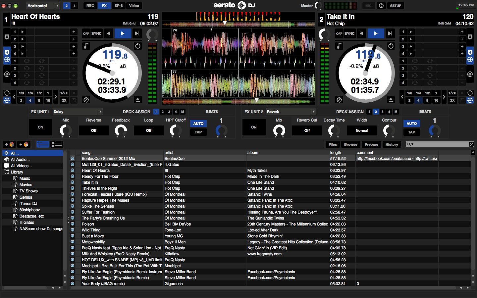Toggle keylock music note on deck 1
The width and height of the screenshot is (477, 298).
[86, 46]
